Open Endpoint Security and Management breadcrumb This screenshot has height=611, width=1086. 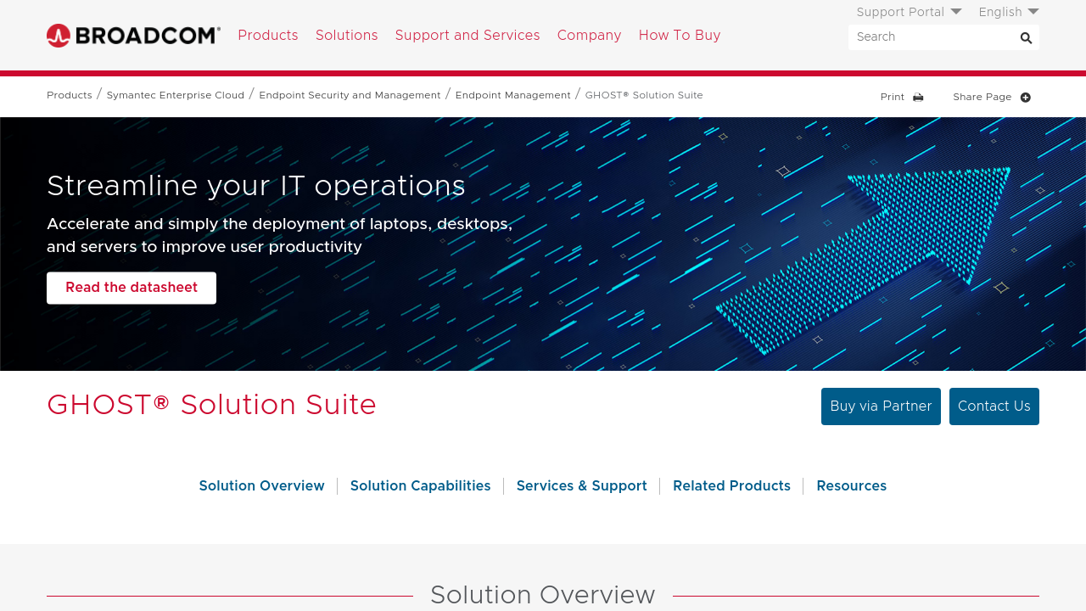point(350,95)
